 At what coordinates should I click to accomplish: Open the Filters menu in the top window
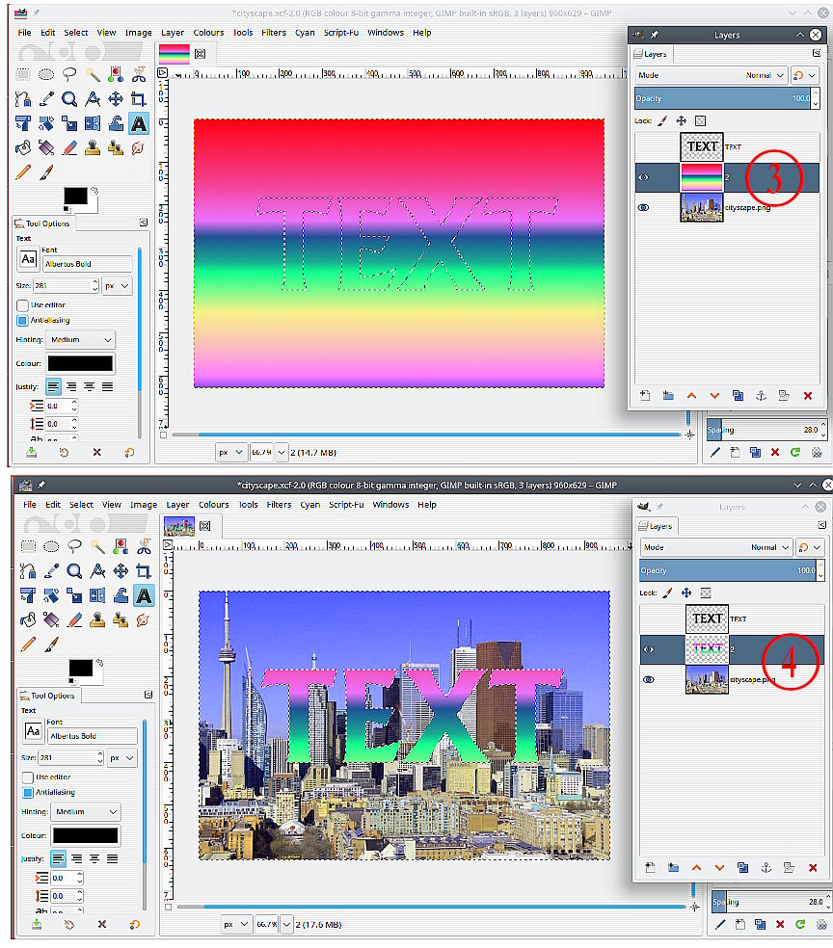(274, 33)
